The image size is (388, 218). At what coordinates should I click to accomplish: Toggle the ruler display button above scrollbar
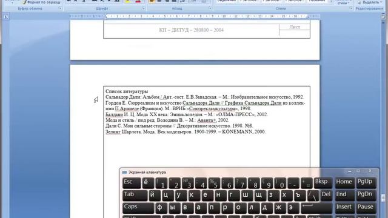coord(383,16)
